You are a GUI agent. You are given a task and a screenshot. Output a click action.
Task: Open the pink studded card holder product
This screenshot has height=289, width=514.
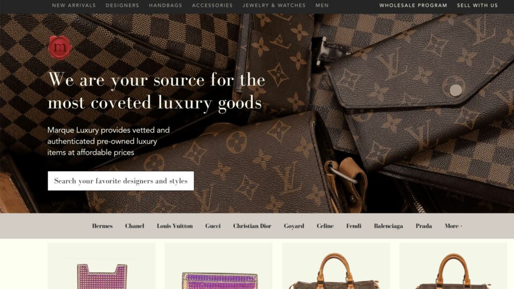(x=101, y=266)
